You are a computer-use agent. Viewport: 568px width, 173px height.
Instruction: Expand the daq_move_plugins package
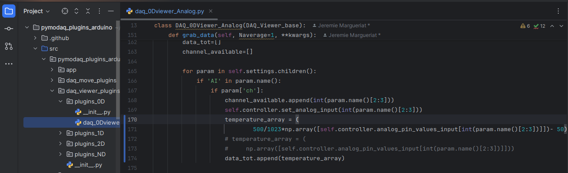click(52, 80)
